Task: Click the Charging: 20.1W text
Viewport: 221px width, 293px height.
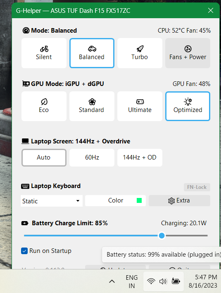Action: tap(184, 223)
